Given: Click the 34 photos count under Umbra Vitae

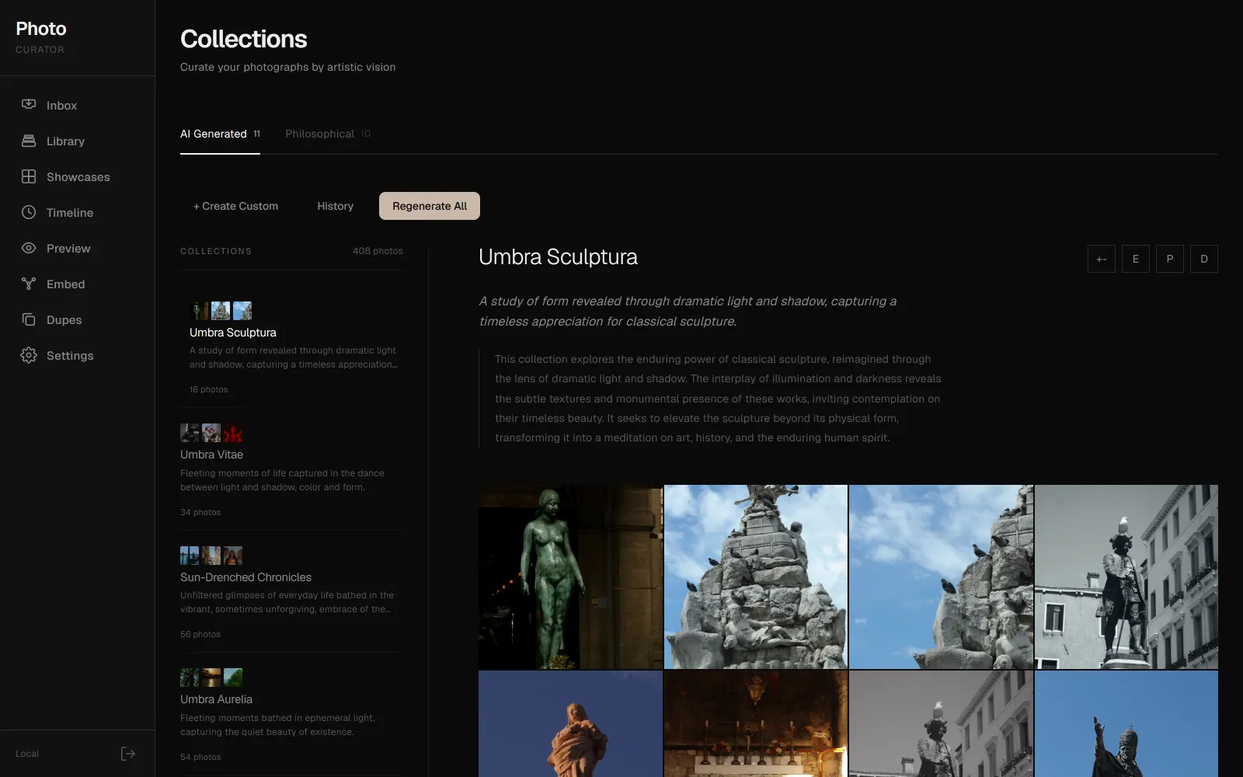Looking at the screenshot, I should point(200,512).
